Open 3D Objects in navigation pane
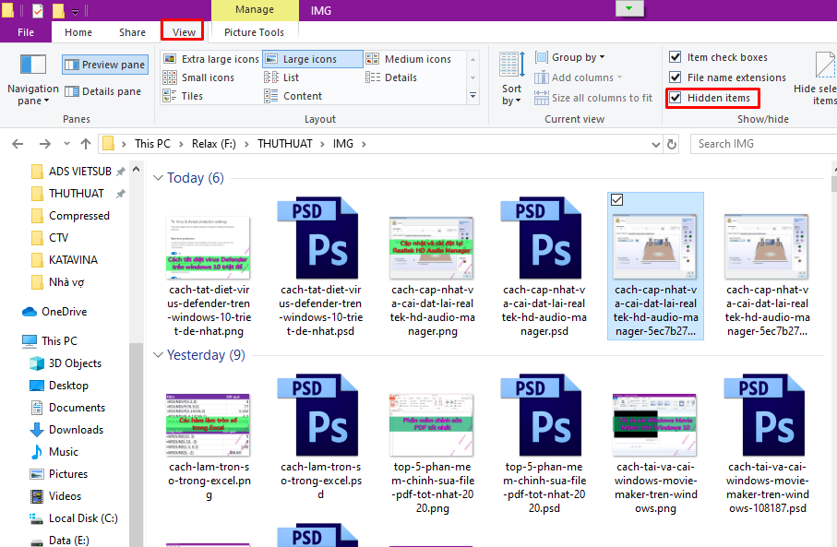837x547 pixels. [75, 363]
